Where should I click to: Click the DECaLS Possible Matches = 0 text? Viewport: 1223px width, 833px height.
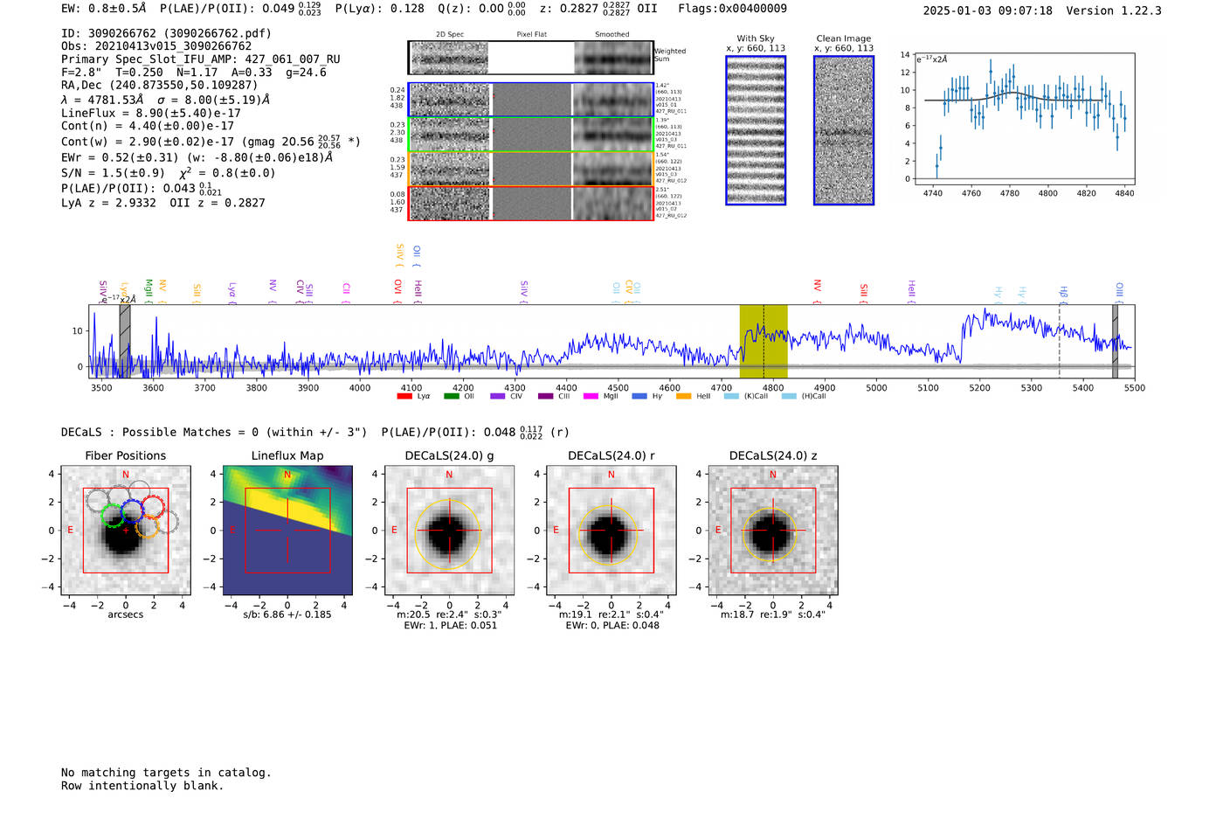tap(214, 433)
